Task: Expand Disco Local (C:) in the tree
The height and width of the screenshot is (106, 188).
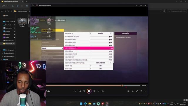Action: [2, 53]
